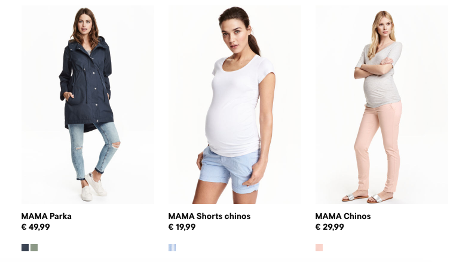Open the MAMA Parka product title link
Screen dimensions: 450x262
coord(46,216)
